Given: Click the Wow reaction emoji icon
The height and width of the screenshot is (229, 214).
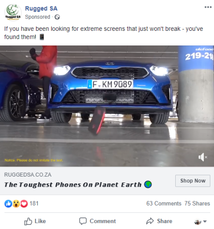Looking at the screenshot, I should (x=16, y=204).
